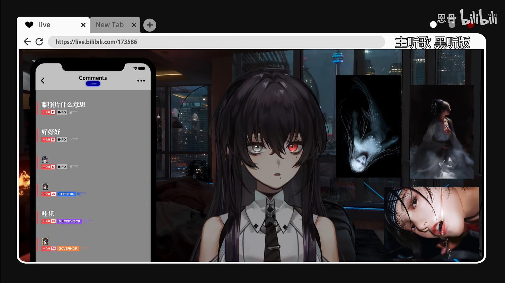Open the woman in white dress image
The image size is (505, 283).
click(x=442, y=132)
